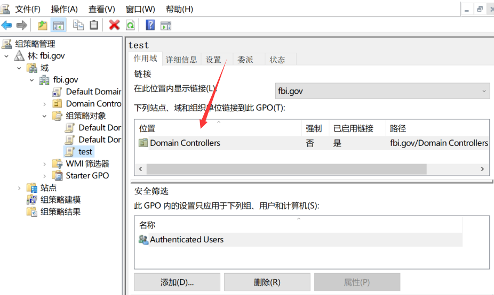Toggle the show/hide console tree icon
Screen dimensions: 494x295
pos(58,25)
